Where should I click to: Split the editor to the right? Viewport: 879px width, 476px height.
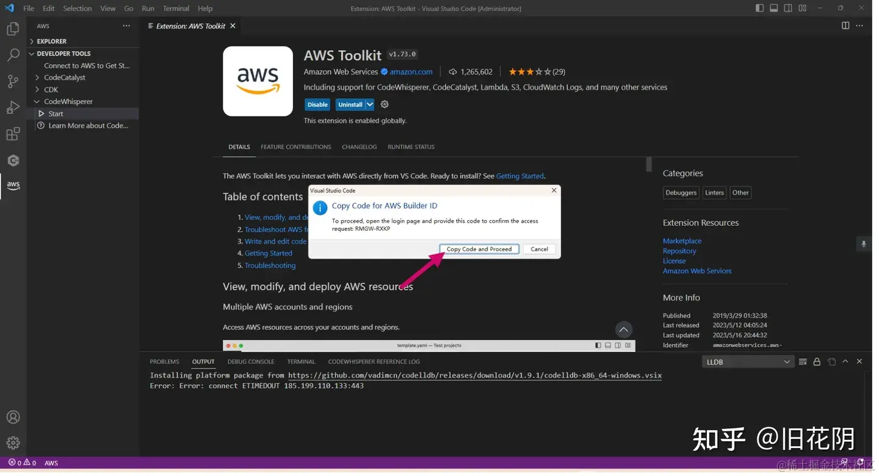tap(845, 26)
